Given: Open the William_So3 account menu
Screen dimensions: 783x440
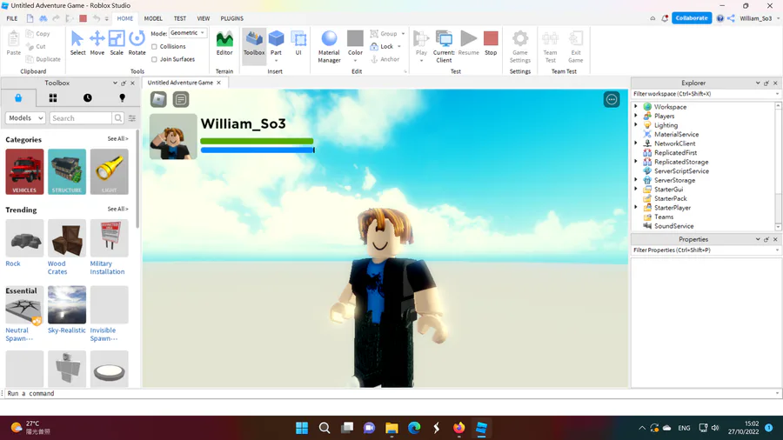Looking at the screenshot, I should [759, 18].
